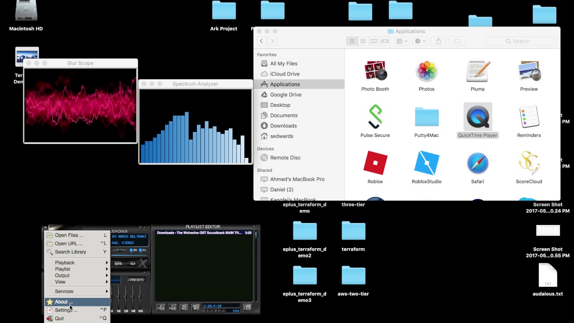Open the Finder action gear dropdown
The image size is (574, 323).
click(x=420, y=41)
